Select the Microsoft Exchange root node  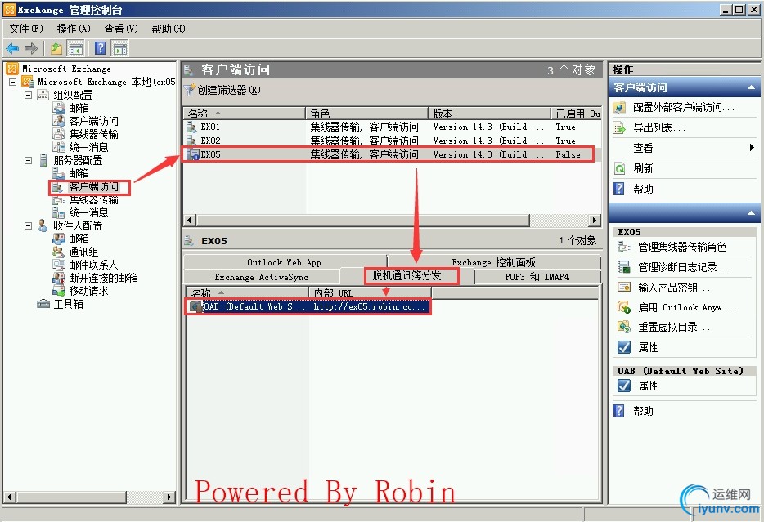pyautogui.click(x=66, y=69)
